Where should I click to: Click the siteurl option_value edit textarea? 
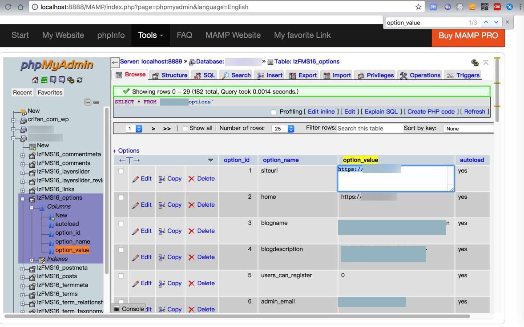point(396,179)
